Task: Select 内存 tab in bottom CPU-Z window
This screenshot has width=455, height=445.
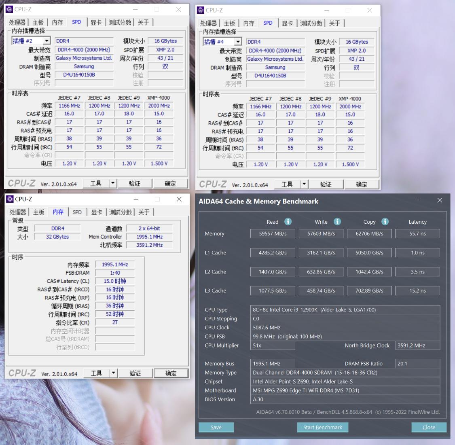Action: pyautogui.click(x=58, y=212)
